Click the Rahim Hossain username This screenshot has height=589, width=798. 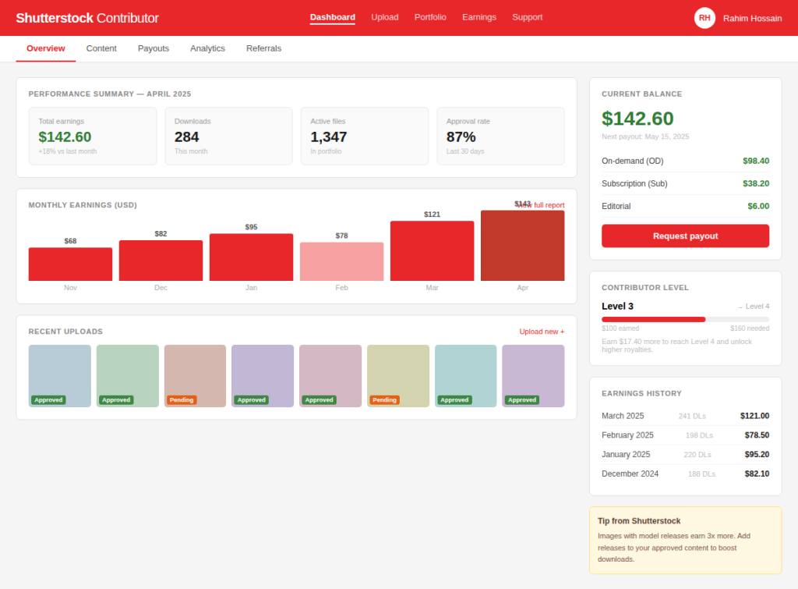pyautogui.click(x=752, y=19)
